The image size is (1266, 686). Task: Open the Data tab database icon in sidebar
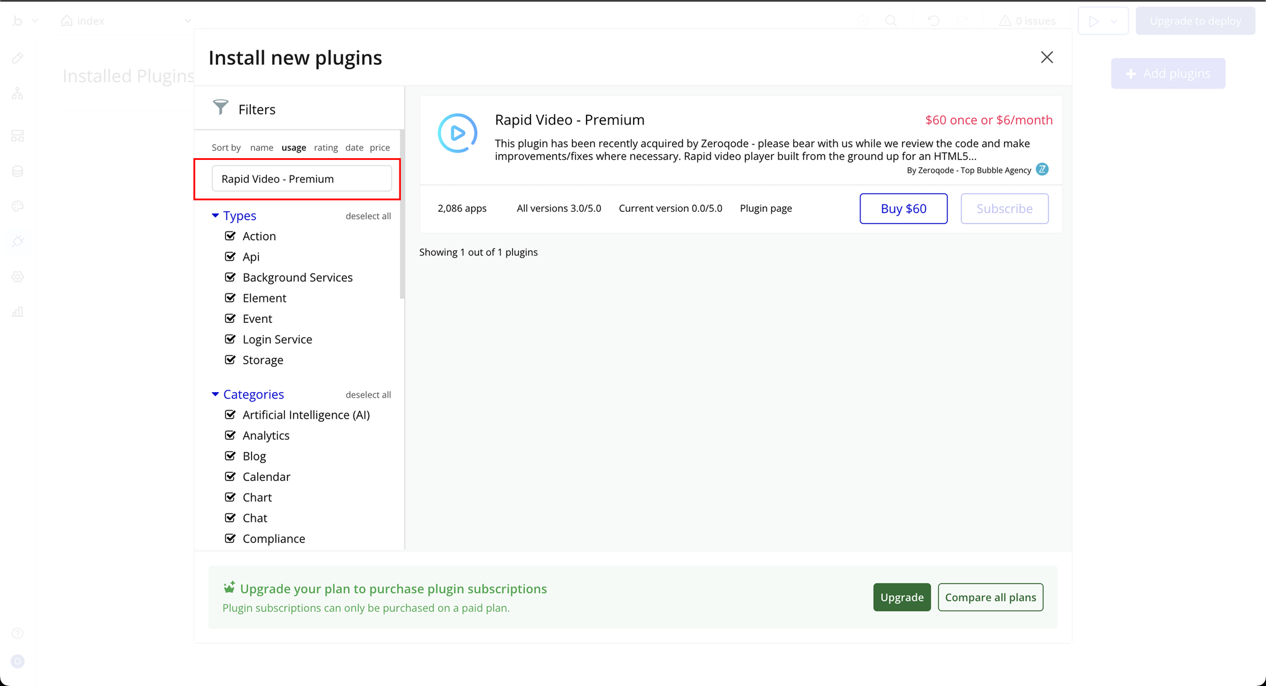click(x=17, y=171)
